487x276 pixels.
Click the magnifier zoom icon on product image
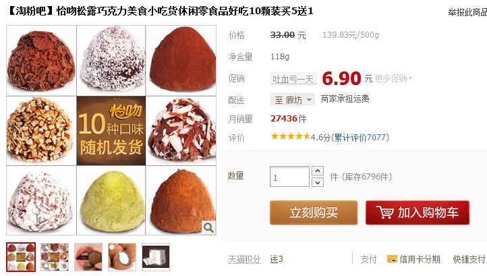(x=208, y=227)
